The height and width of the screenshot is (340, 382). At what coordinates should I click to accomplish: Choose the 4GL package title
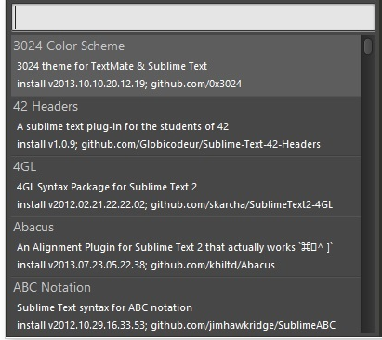(x=24, y=166)
